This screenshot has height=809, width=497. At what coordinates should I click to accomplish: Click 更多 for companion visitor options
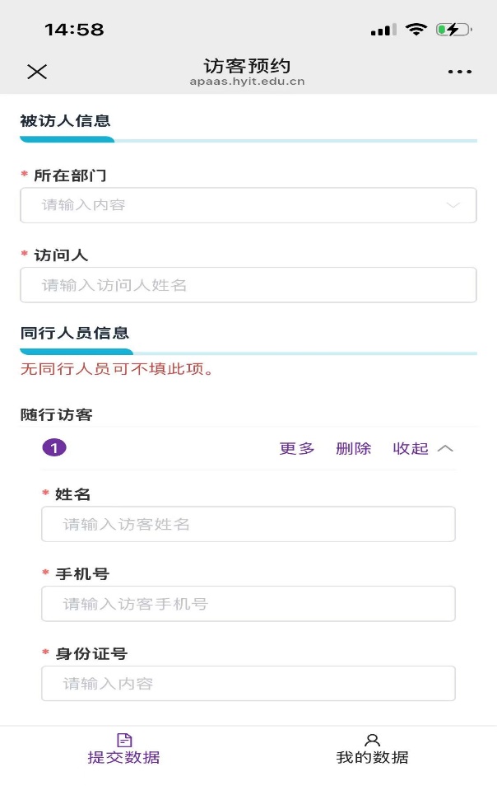(x=297, y=448)
